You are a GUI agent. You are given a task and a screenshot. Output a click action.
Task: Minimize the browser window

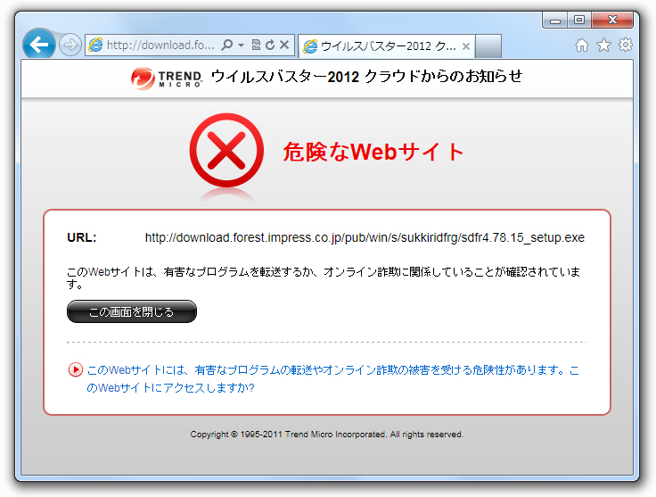(x=554, y=20)
